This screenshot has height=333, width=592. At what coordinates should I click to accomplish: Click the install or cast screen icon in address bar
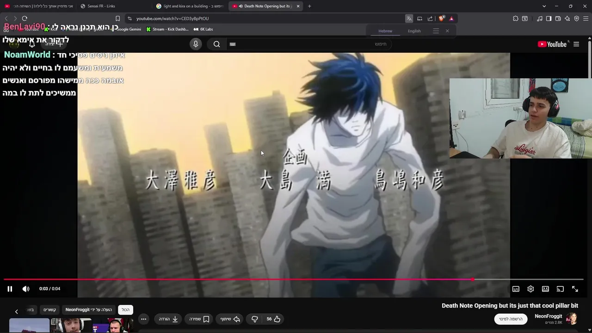click(x=419, y=18)
